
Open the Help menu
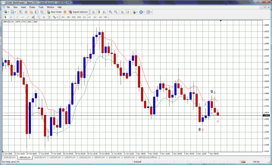point(60,7)
